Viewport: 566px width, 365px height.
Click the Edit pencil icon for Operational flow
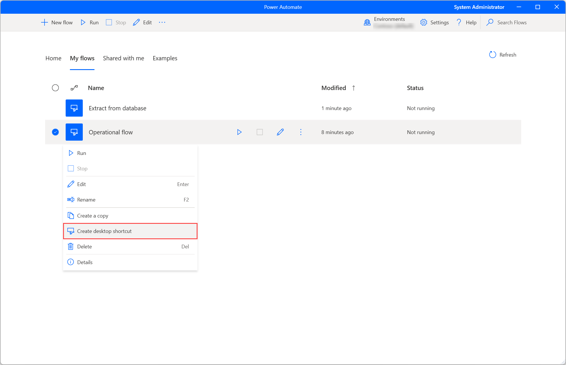click(x=281, y=132)
